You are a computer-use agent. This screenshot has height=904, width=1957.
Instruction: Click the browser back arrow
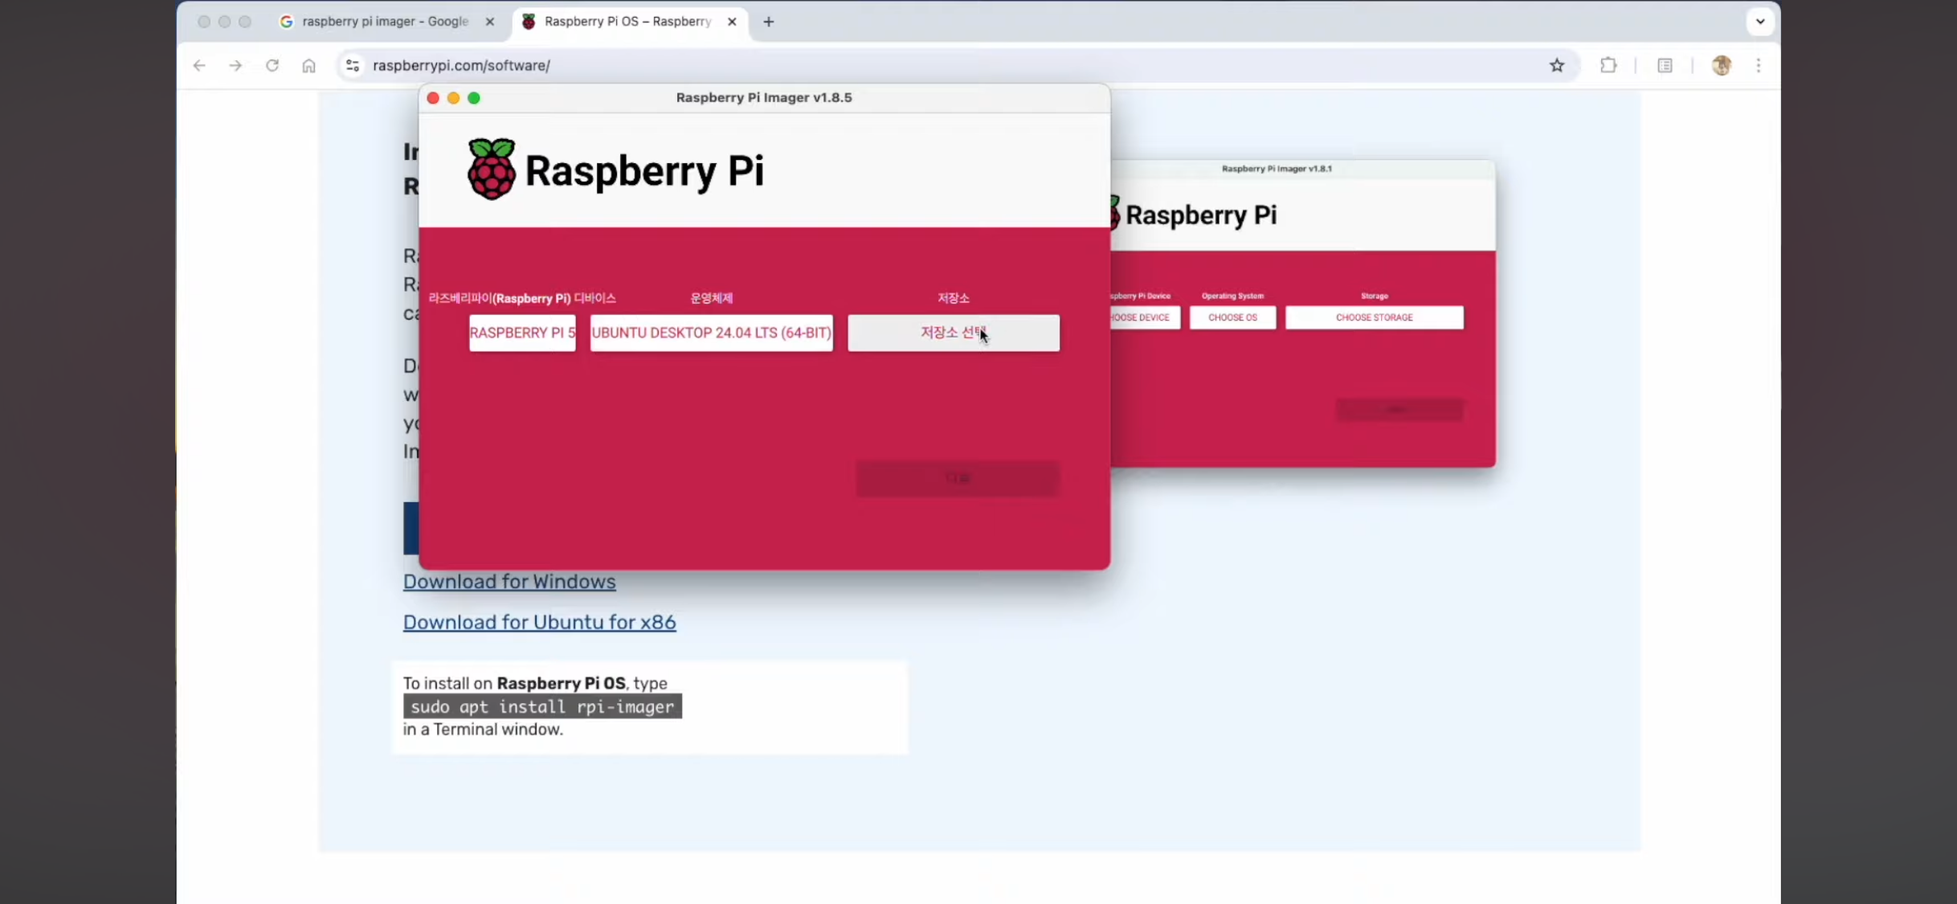pyautogui.click(x=199, y=66)
